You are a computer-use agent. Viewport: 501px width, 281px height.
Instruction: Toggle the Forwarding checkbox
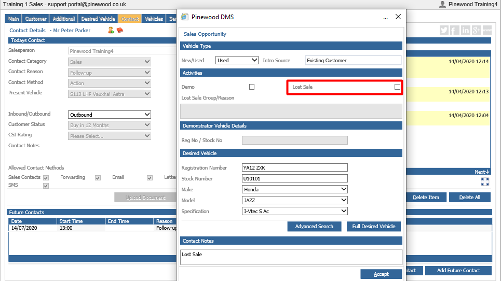click(x=98, y=178)
